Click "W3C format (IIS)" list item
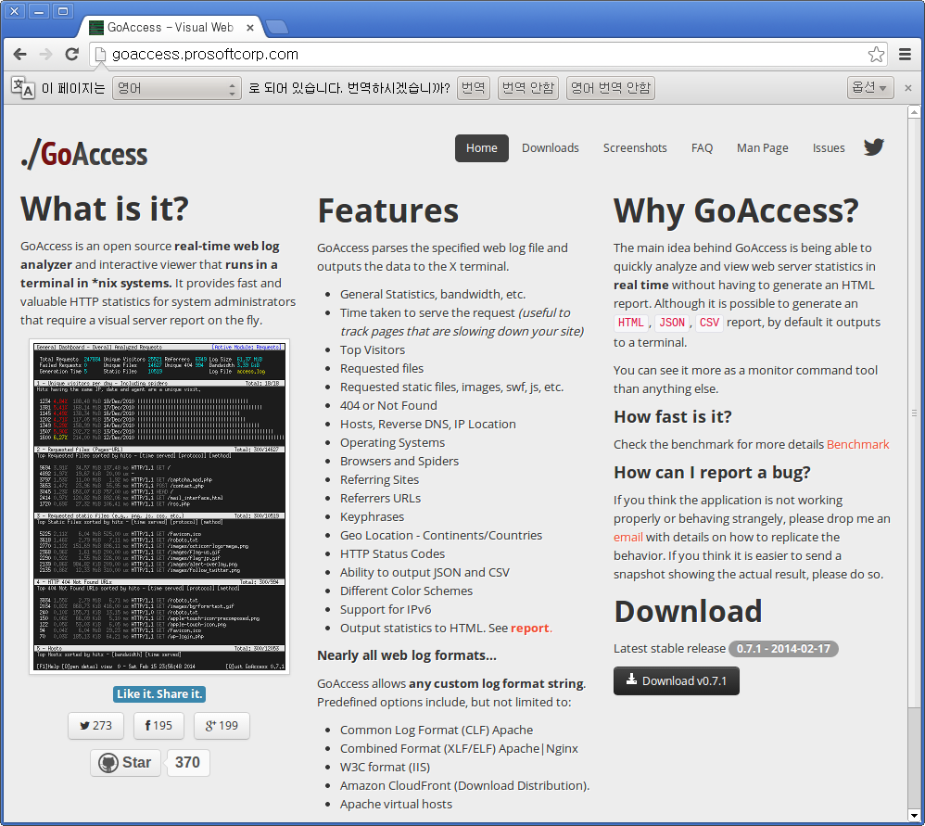This screenshot has width=925, height=826. (385, 767)
